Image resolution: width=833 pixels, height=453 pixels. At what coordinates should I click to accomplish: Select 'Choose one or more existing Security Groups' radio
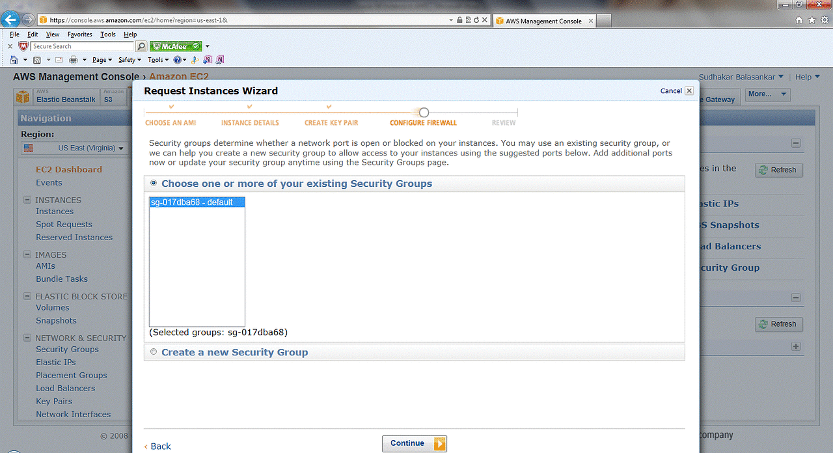click(x=154, y=183)
